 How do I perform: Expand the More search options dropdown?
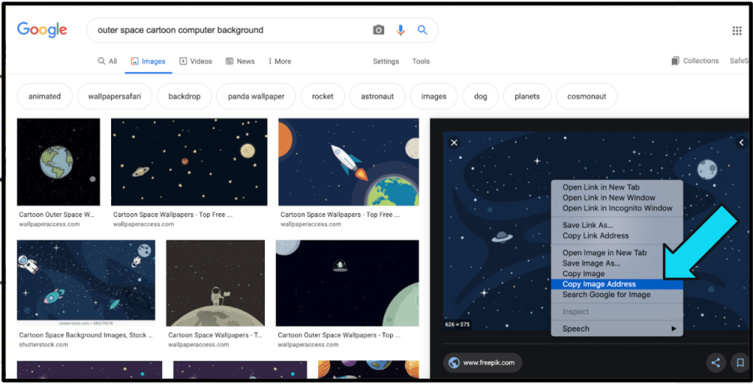pyautogui.click(x=279, y=62)
